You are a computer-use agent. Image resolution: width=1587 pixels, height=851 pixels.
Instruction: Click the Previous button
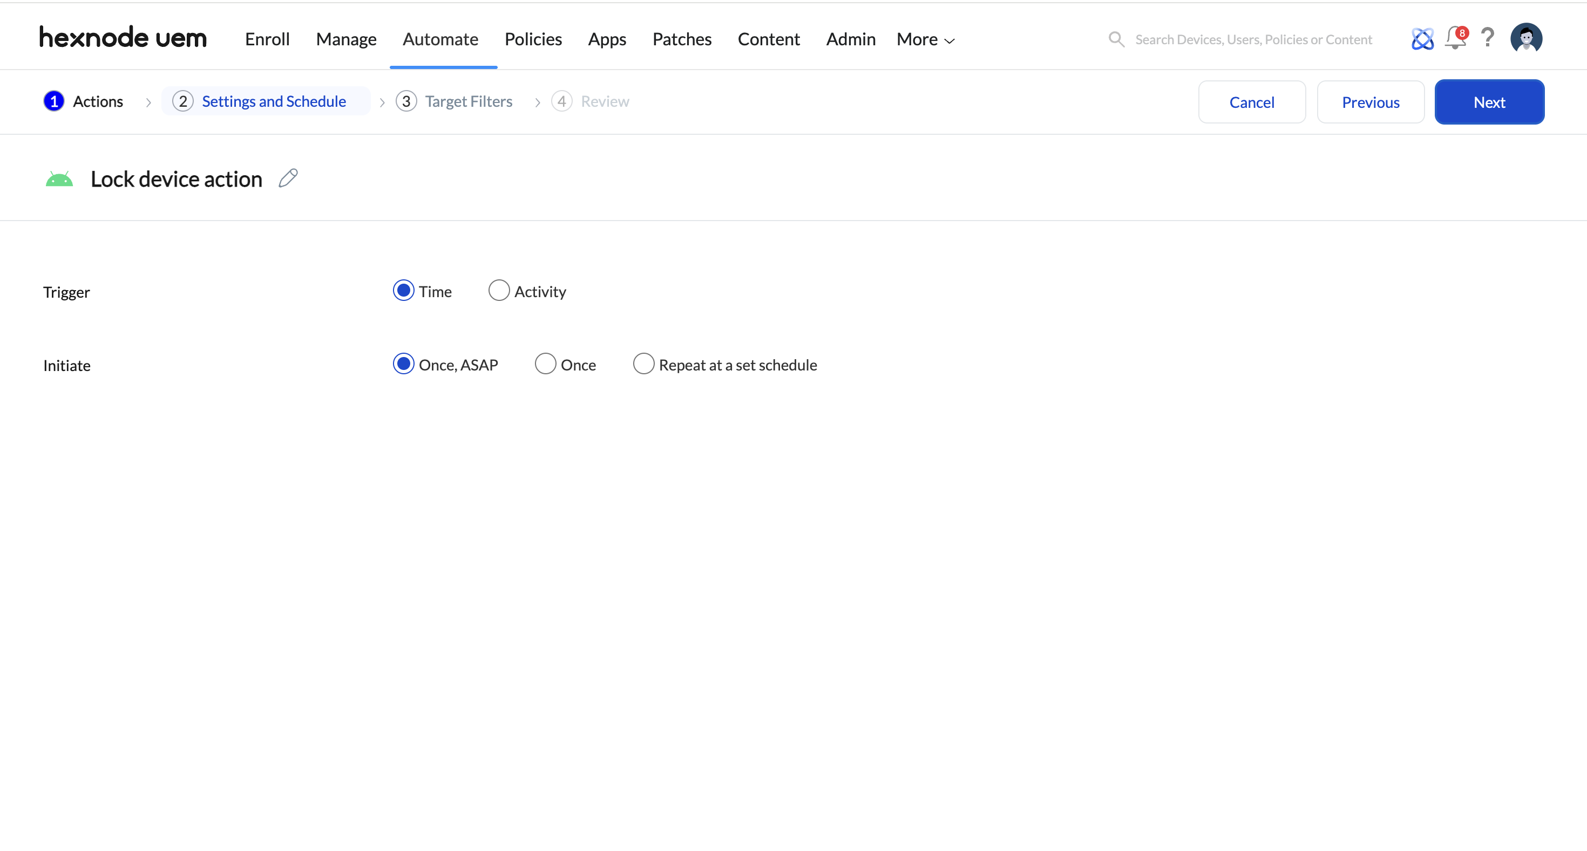(1370, 101)
